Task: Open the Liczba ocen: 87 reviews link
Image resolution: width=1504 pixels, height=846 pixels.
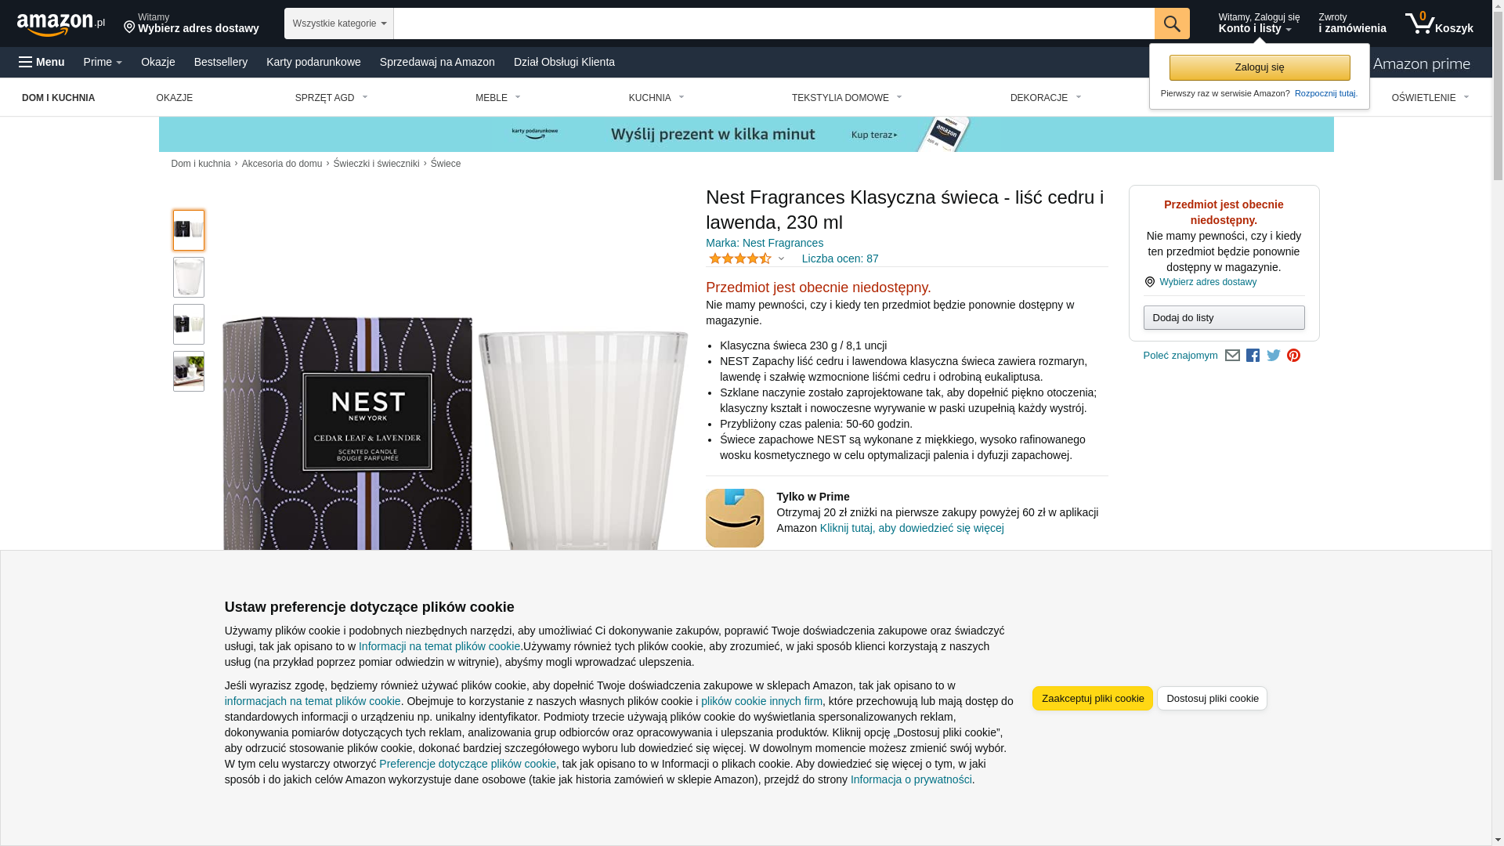Action: pyautogui.click(x=840, y=258)
